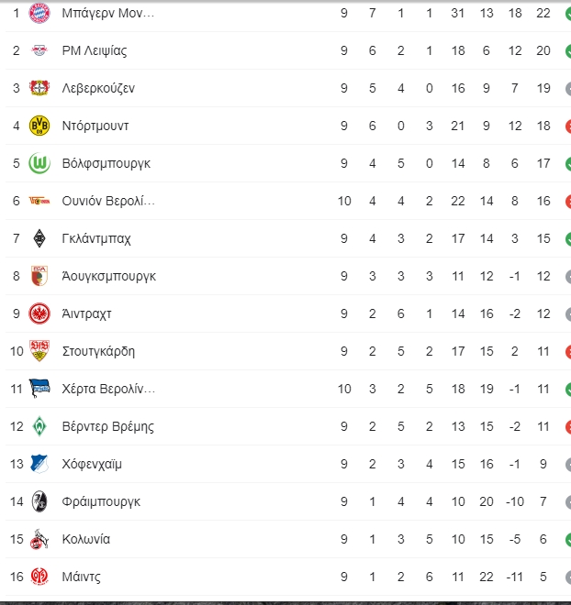Click the Eintracht Frankfurt eagle logo
Screen dimensions: 571x605
click(39, 313)
